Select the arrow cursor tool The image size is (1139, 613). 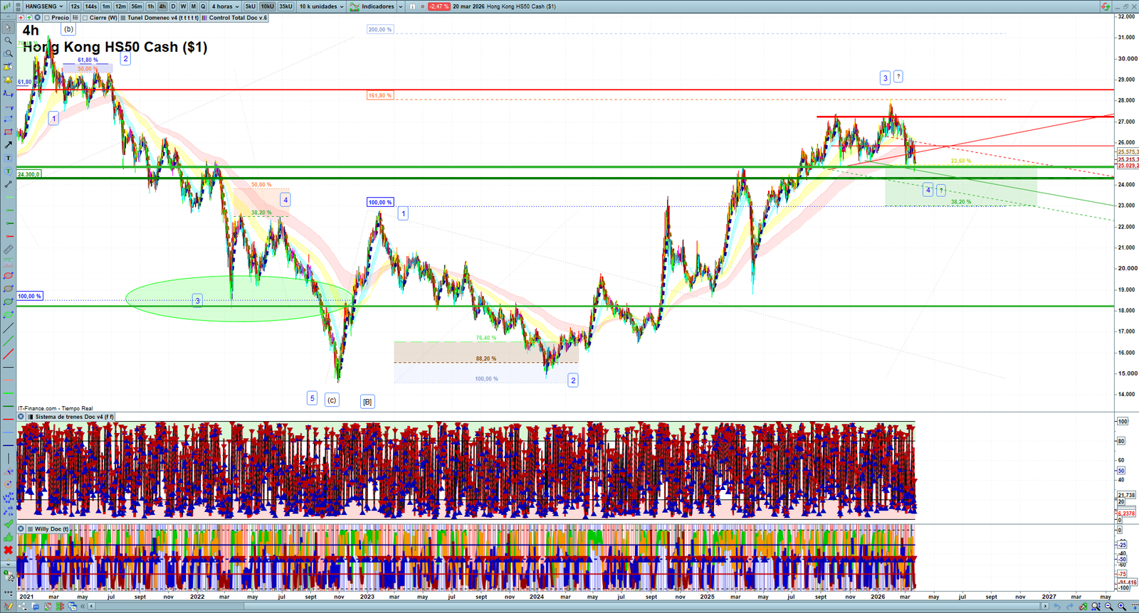8,28
